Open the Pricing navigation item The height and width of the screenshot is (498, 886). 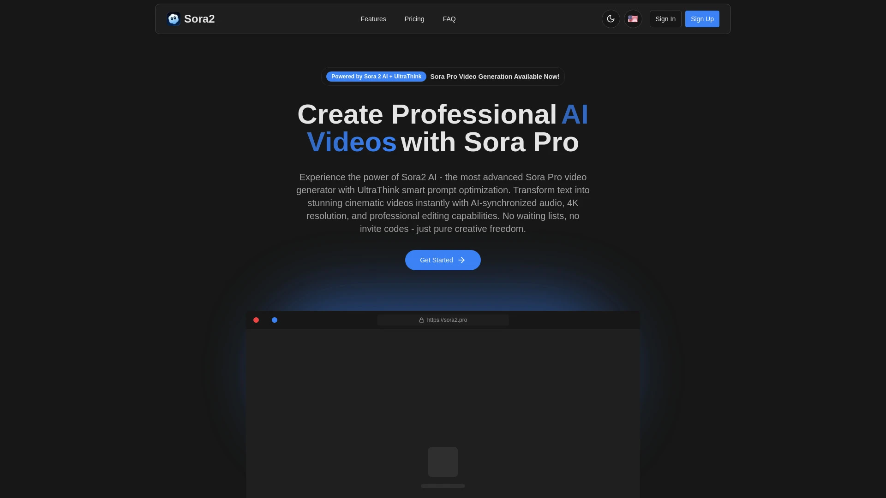coord(414,19)
